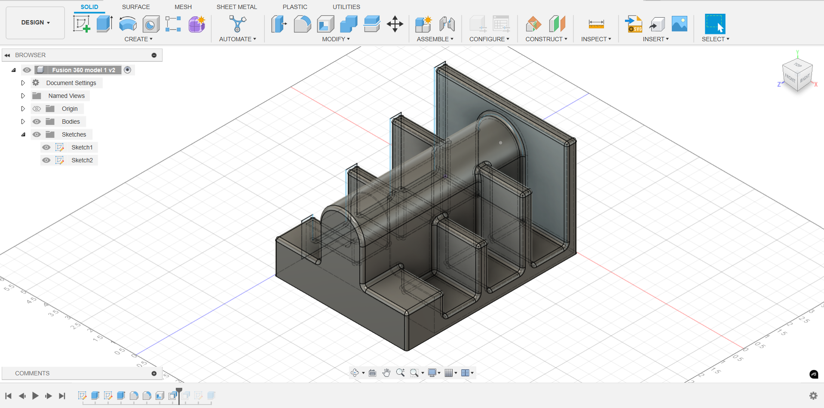Click the Look At icon

pos(372,373)
